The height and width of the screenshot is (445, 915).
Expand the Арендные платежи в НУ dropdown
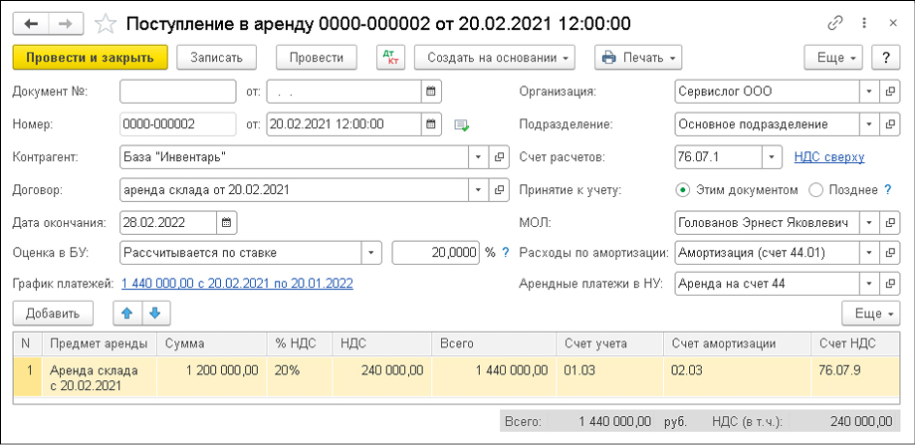click(x=869, y=284)
